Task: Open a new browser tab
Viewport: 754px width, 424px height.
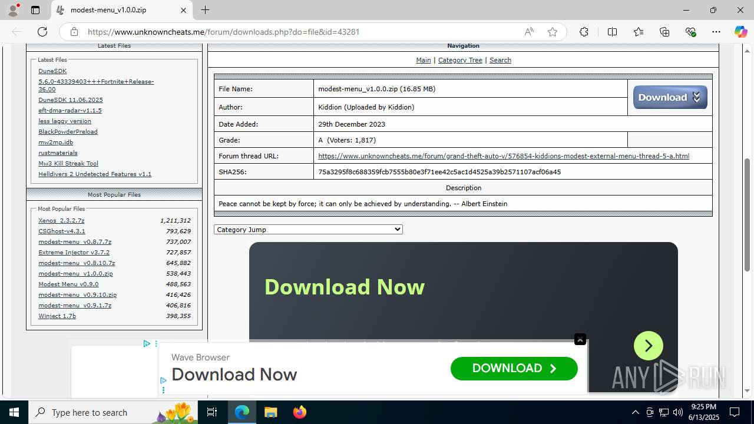Action: pyautogui.click(x=205, y=10)
